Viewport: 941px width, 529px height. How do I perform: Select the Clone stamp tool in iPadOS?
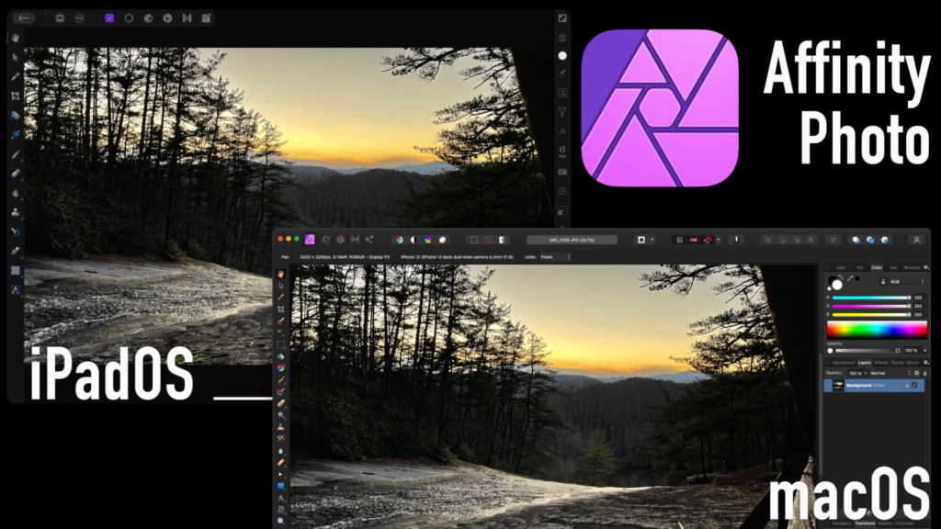point(16,212)
